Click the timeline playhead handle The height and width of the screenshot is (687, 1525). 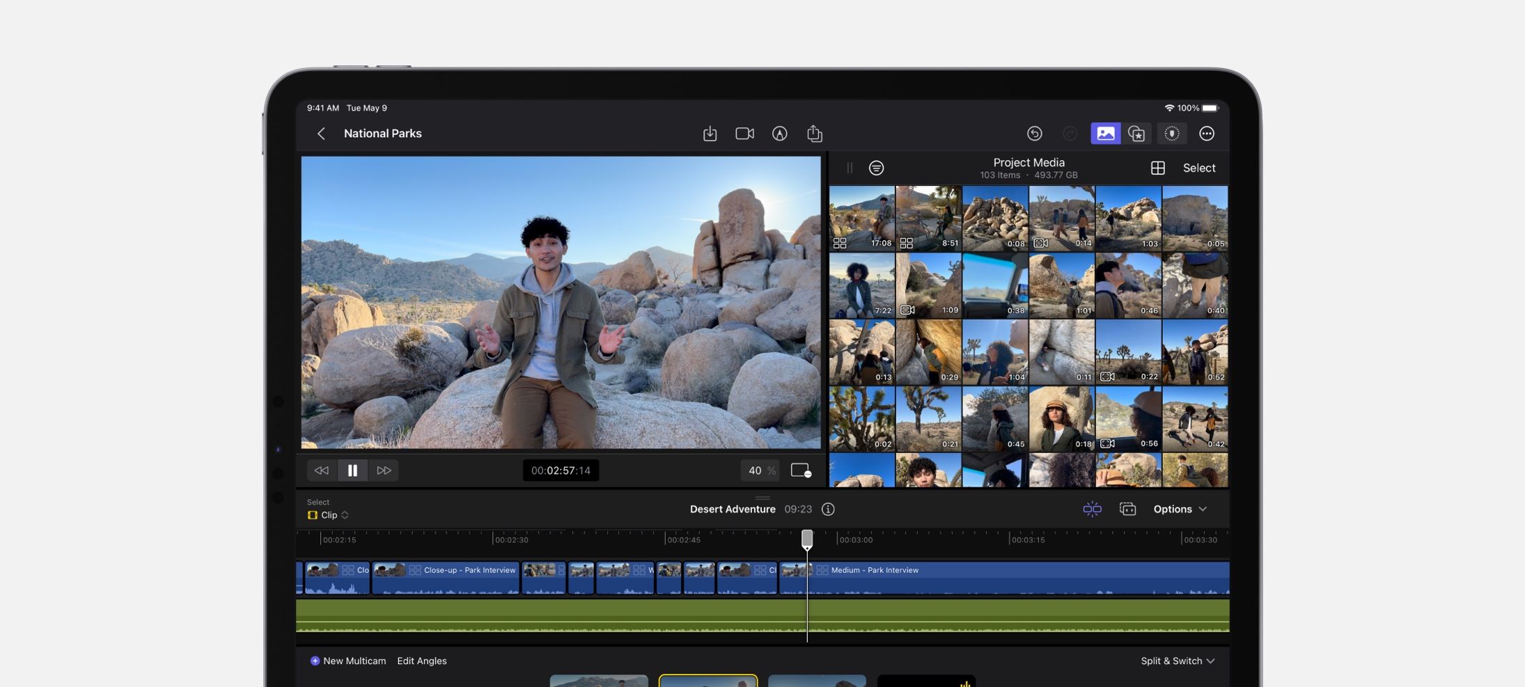click(x=807, y=539)
